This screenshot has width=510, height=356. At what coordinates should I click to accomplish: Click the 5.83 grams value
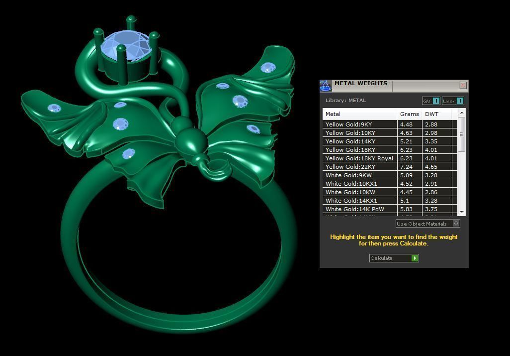pos(406,209)
